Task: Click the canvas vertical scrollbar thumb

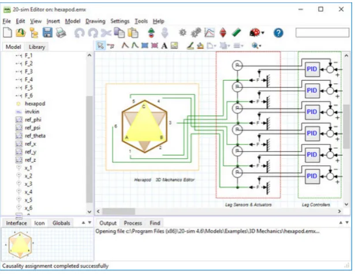Action: click(x=346, y=127)
